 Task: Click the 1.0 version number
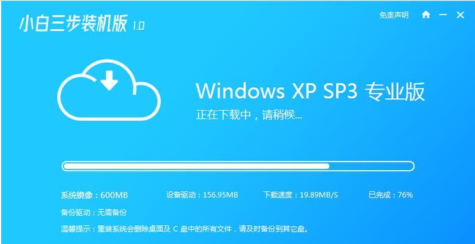click(x=138, y=26)
